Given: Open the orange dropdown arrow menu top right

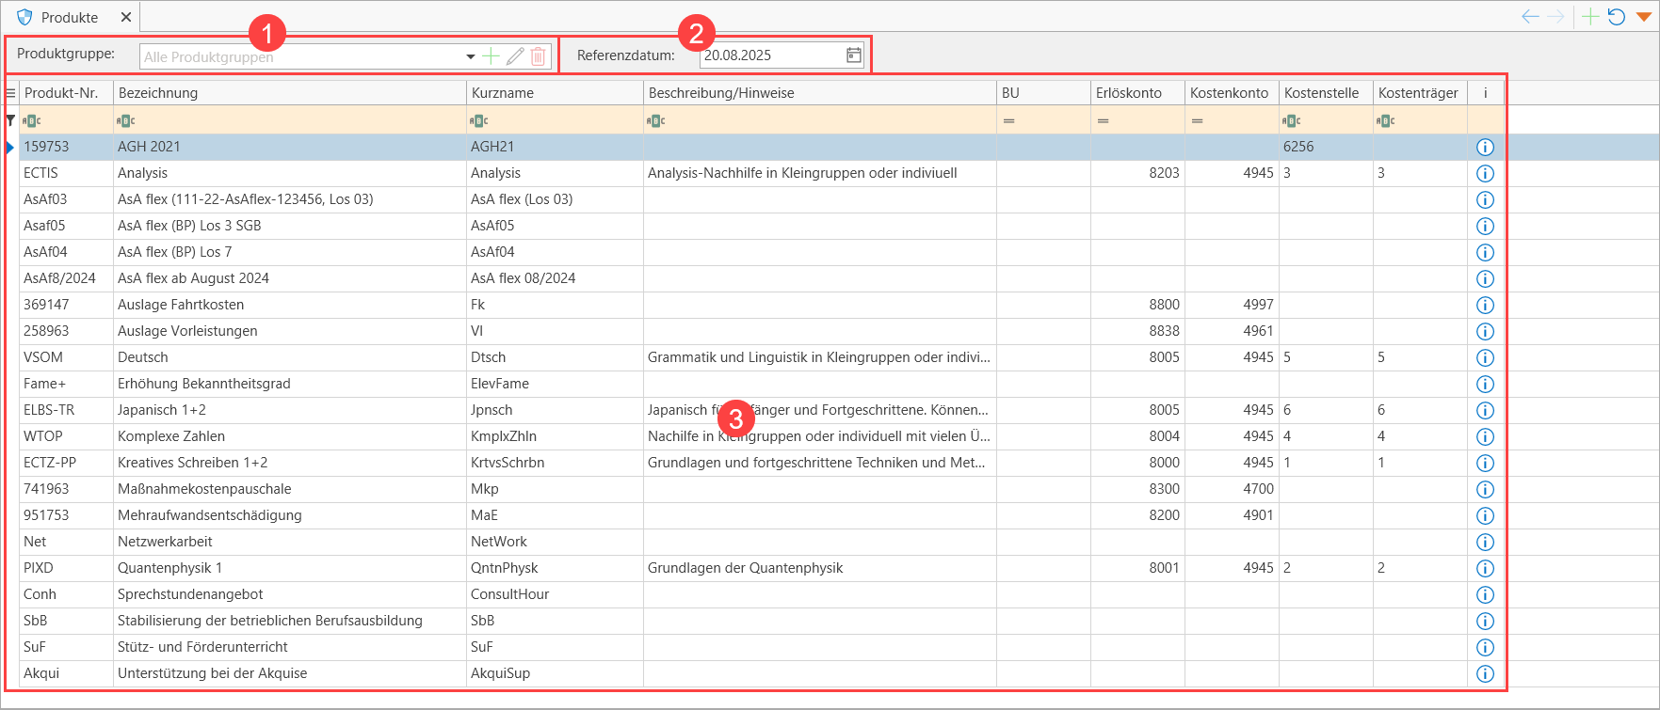Looking at the screenshot, I should (1644, 17).
